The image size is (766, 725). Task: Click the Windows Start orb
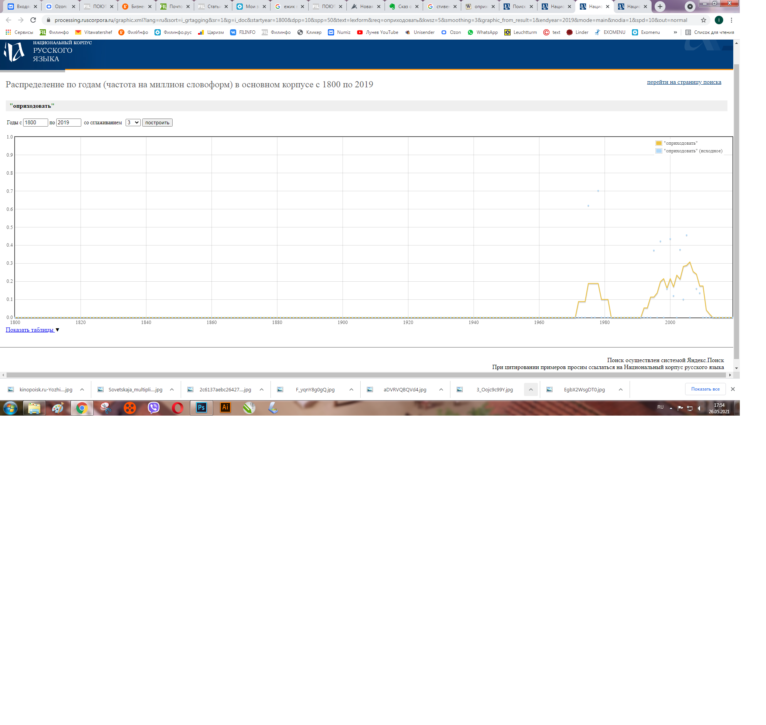pos(10,408)
